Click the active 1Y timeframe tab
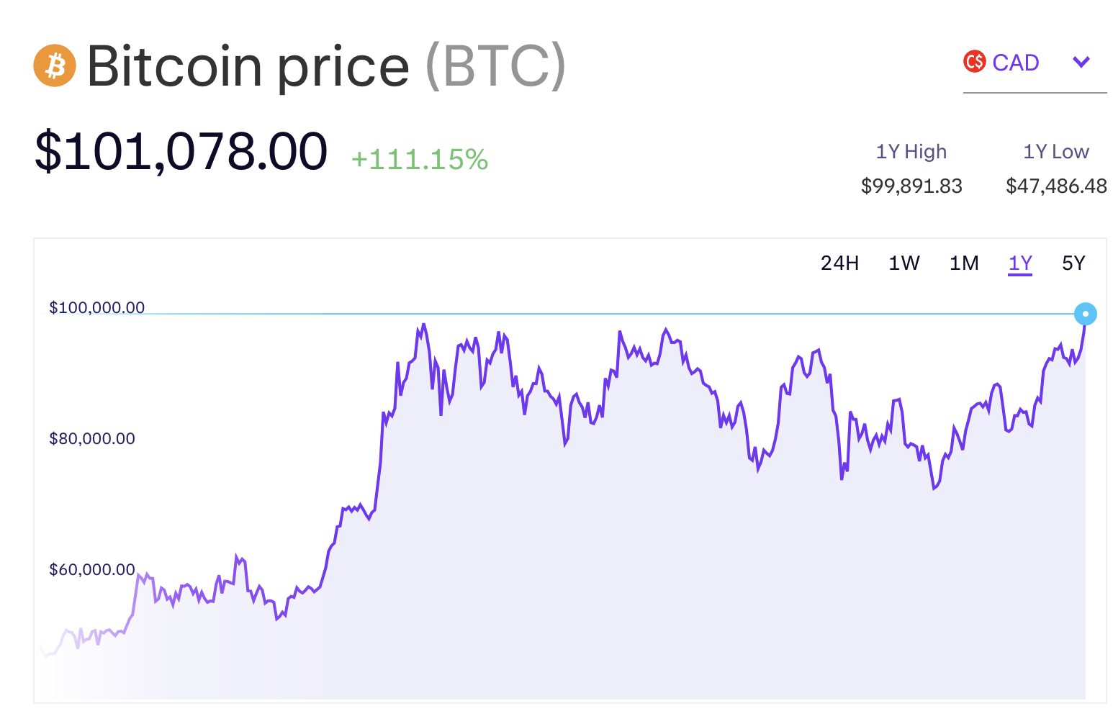 1020,263
